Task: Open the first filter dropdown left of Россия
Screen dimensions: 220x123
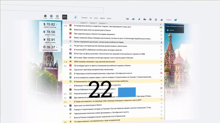Action: tap(84, 23)
